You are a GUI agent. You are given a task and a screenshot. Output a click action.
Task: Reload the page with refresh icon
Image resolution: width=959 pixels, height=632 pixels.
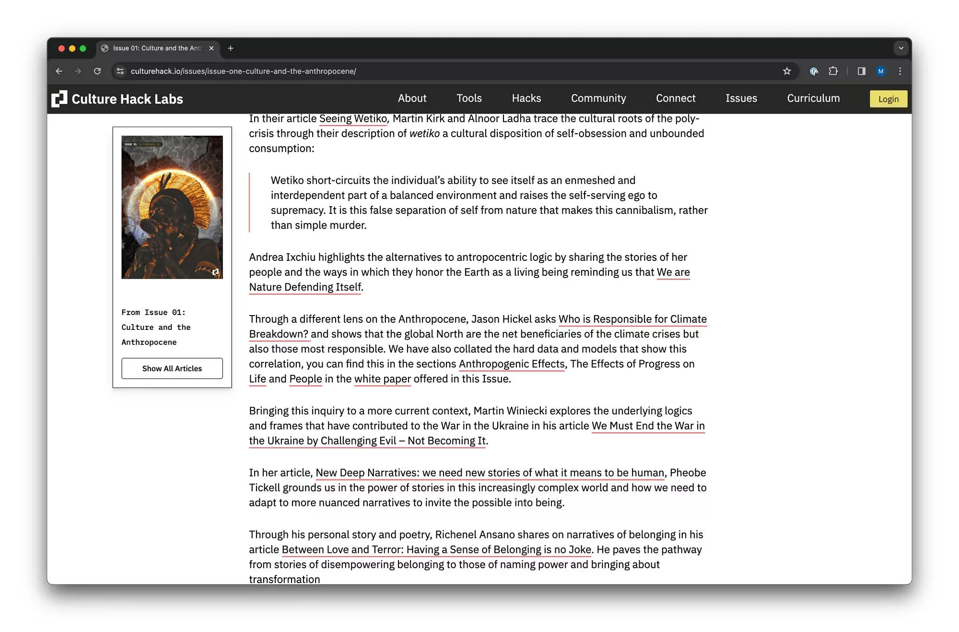(97, 71)
